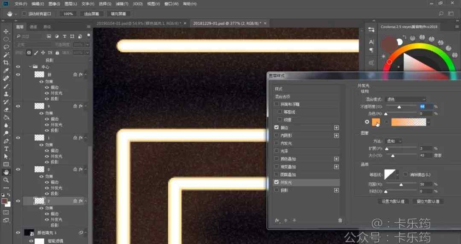
Task: Select the Eyedropper tool
Action: pyautogui.click(x=6, y=70)
